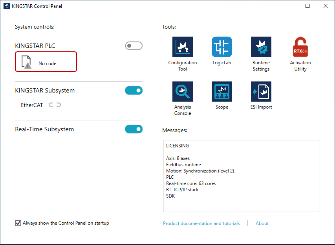Disable the Real-Time Subsystem toggle
The image size is (335, 245).
coord(134,129)
